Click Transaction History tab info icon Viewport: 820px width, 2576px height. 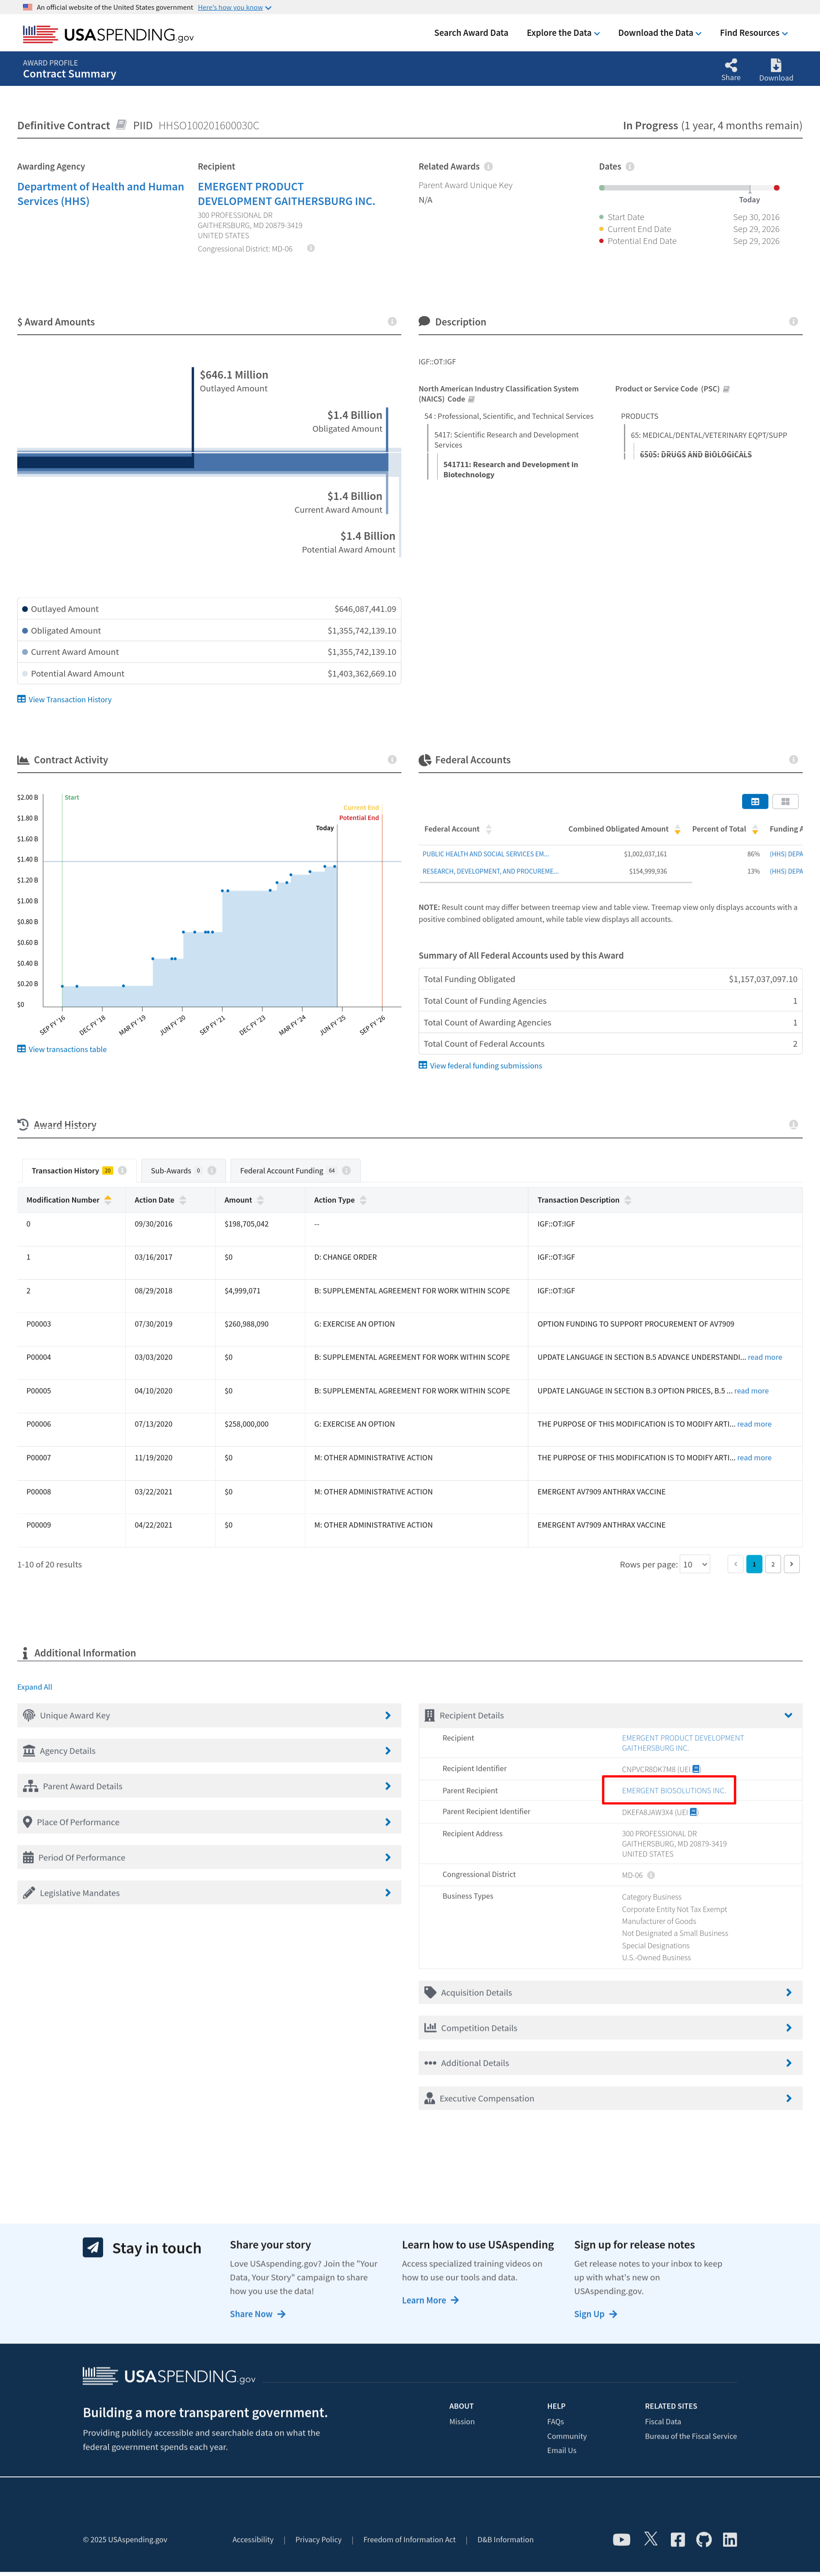[122, 1171]
